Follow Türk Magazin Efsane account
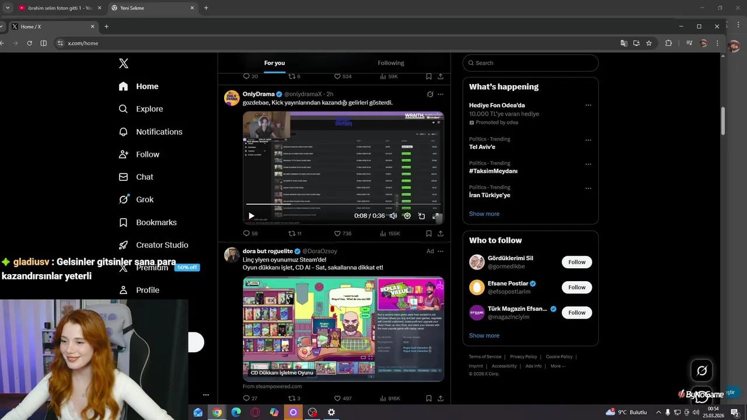 pyautogui.click(x=577, y=313)
